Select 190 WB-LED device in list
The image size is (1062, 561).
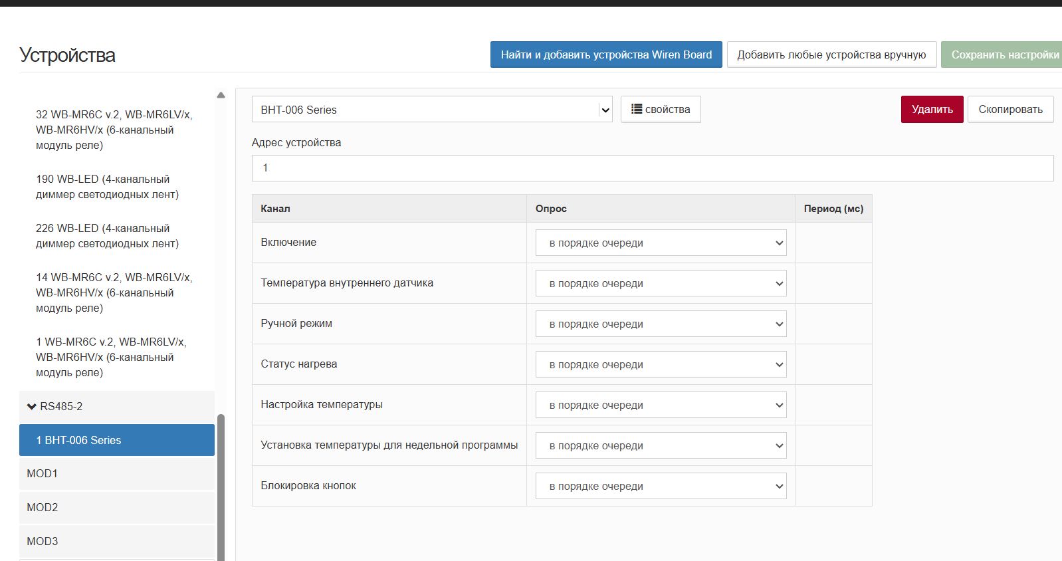(107, 187)
